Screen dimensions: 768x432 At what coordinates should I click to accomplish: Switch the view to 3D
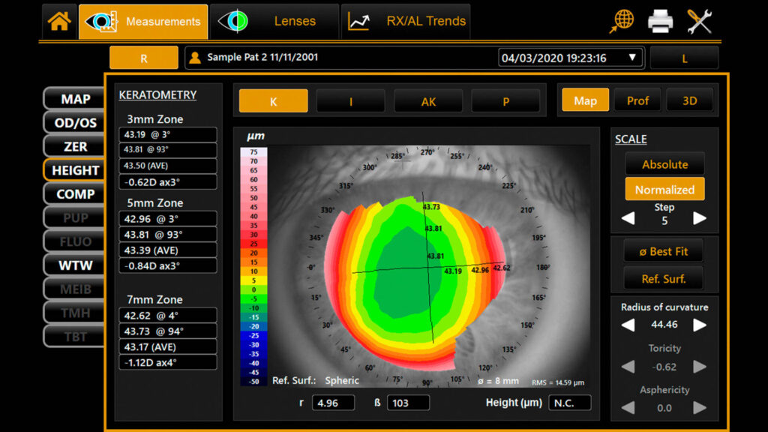(x=690, y=100)
